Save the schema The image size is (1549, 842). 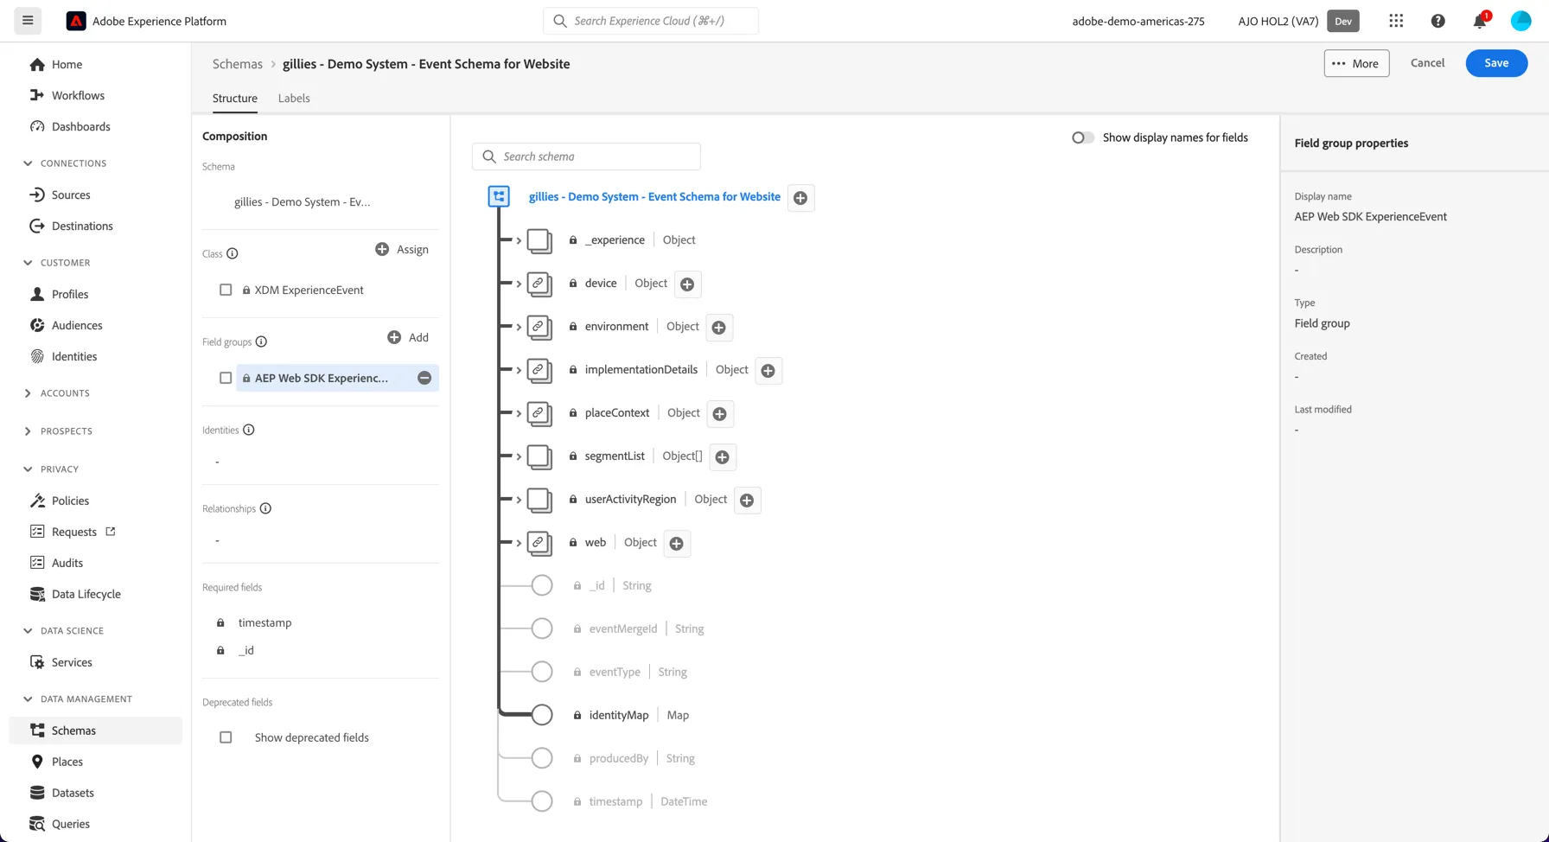pos(1496,63)
